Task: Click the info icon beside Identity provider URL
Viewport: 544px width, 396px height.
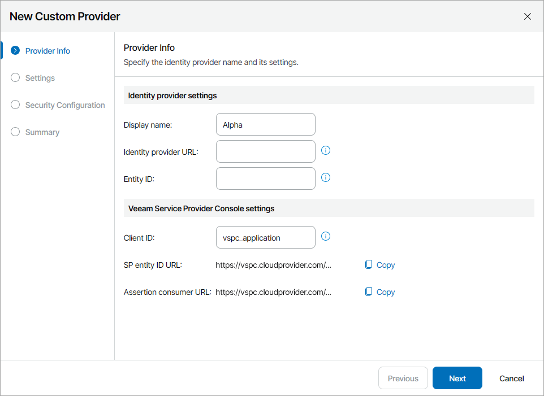Action: [326, 150]
